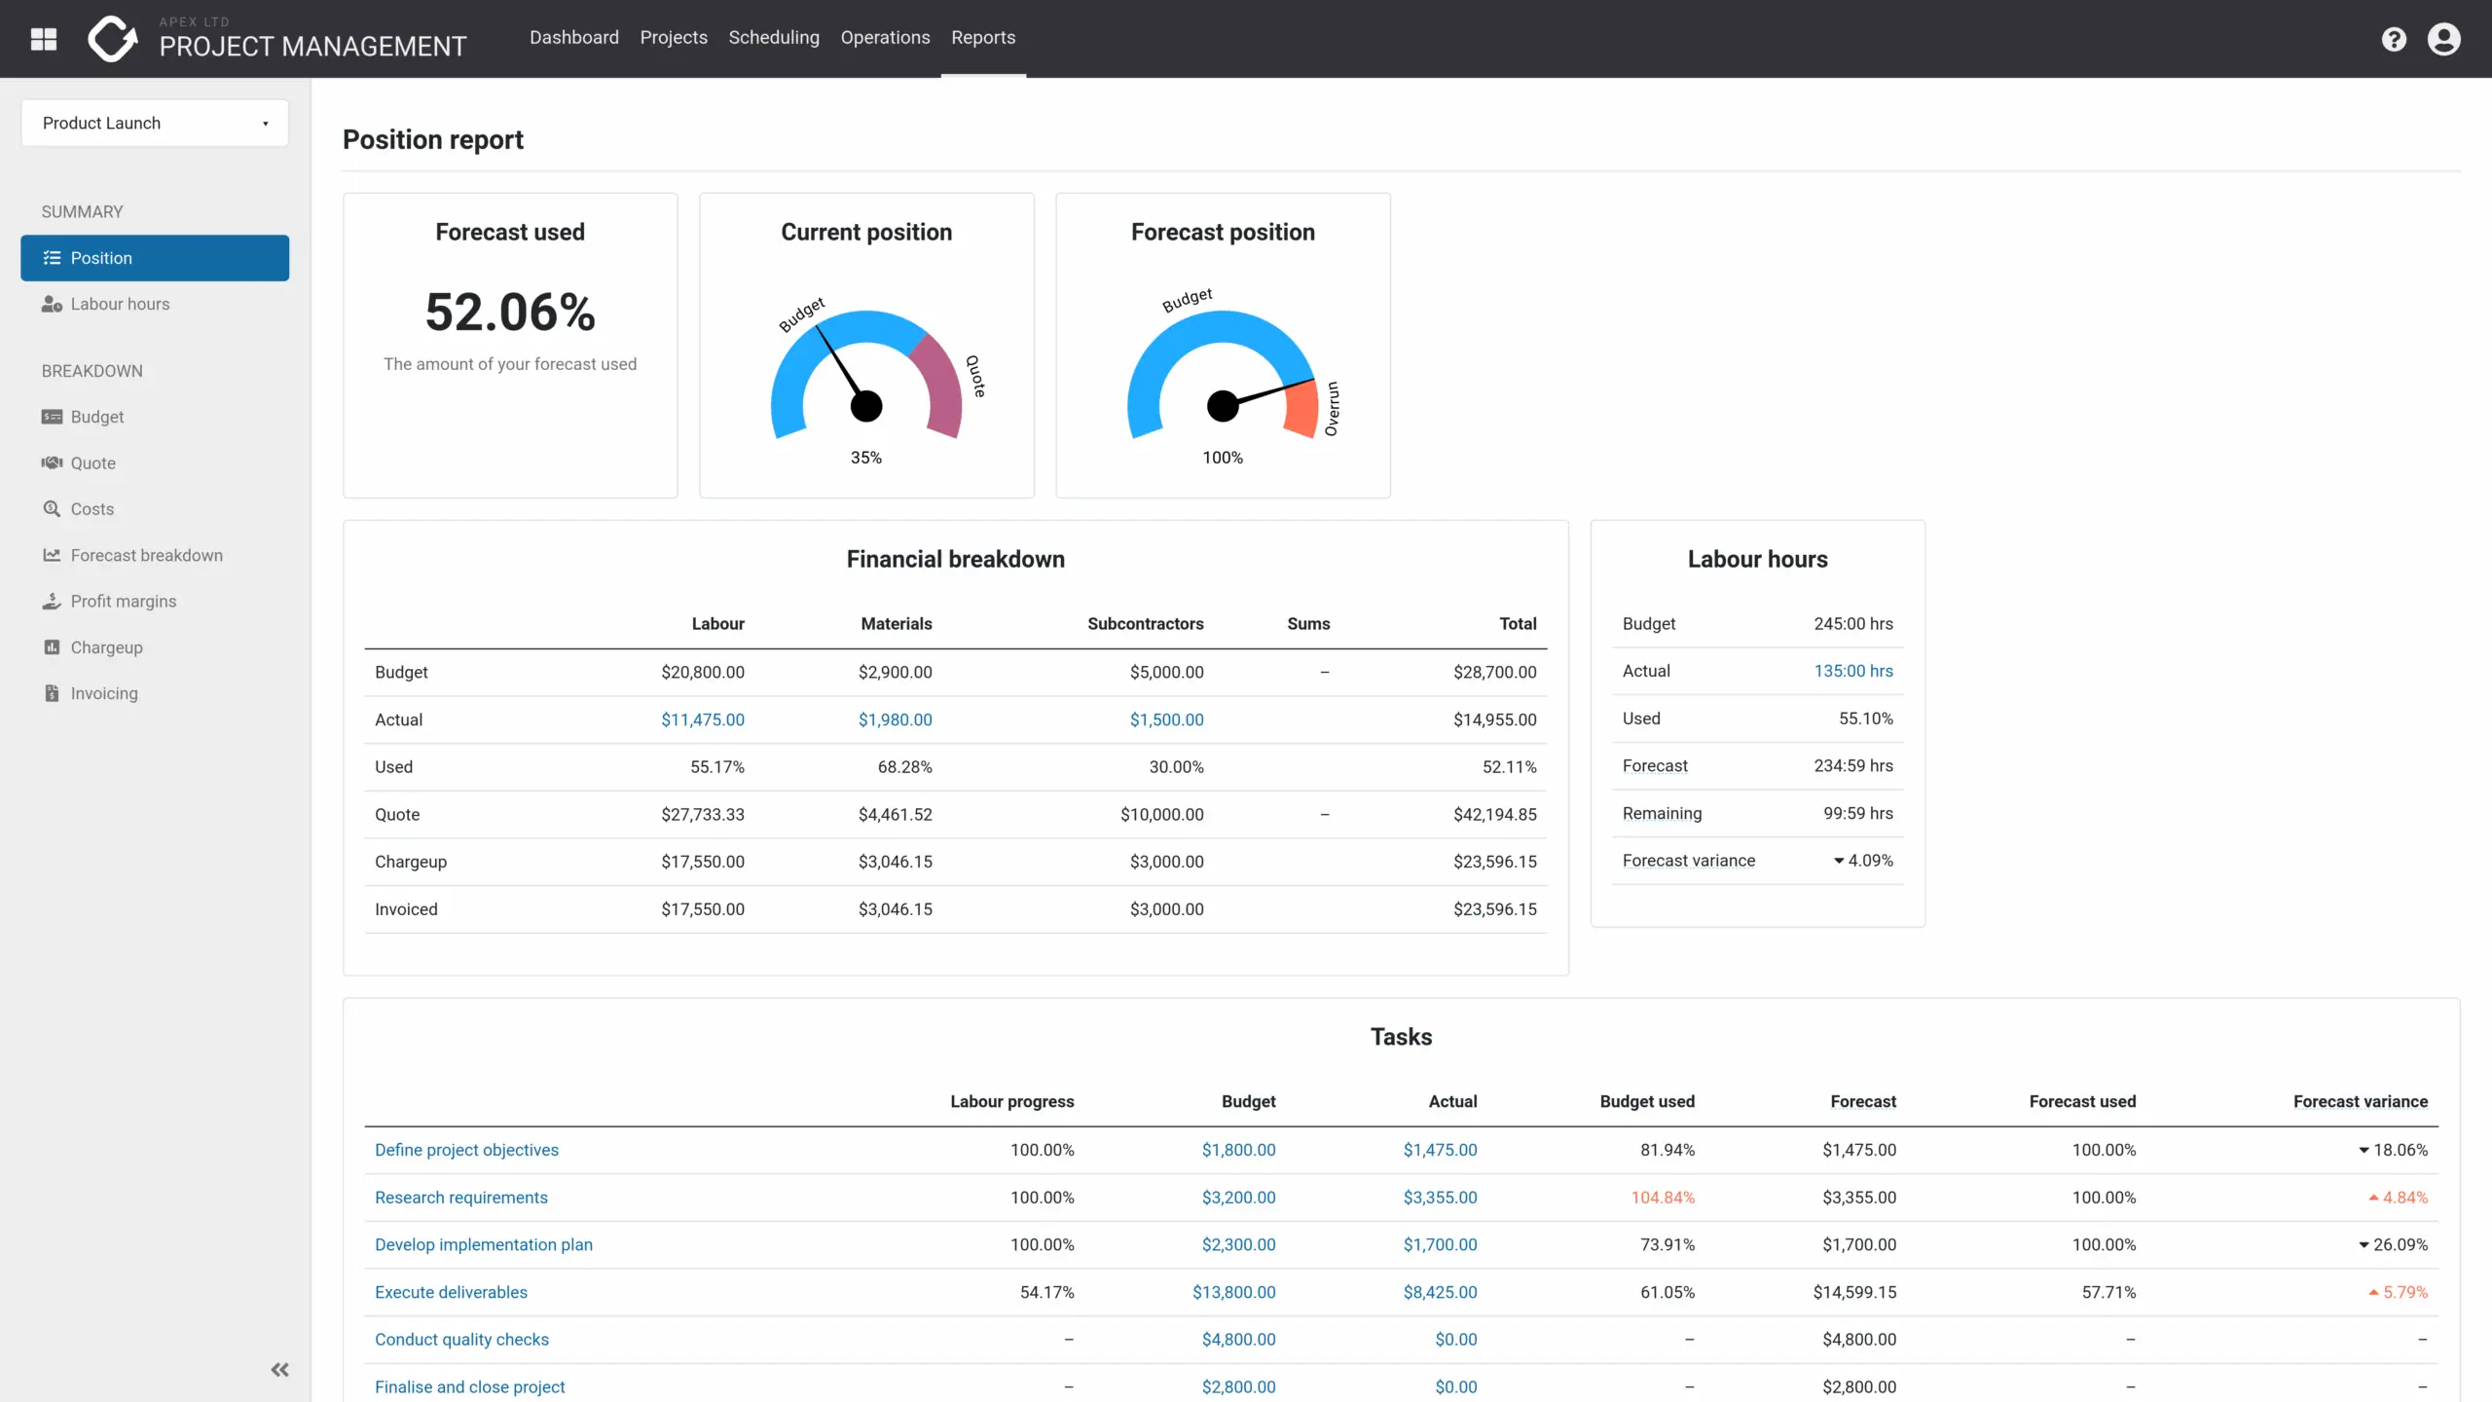Screen dimensions: 2492x1402
Task: Open the apps grid icon
Action: point(44,39)
